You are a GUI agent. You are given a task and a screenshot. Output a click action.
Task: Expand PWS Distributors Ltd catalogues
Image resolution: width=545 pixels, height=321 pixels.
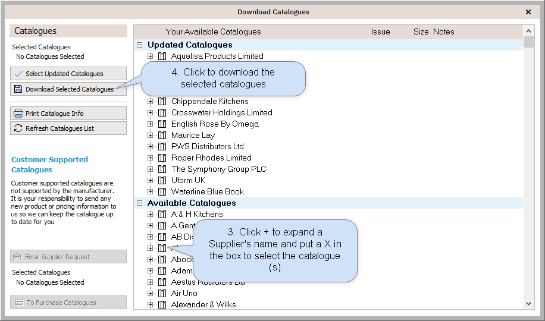point(150,147)
